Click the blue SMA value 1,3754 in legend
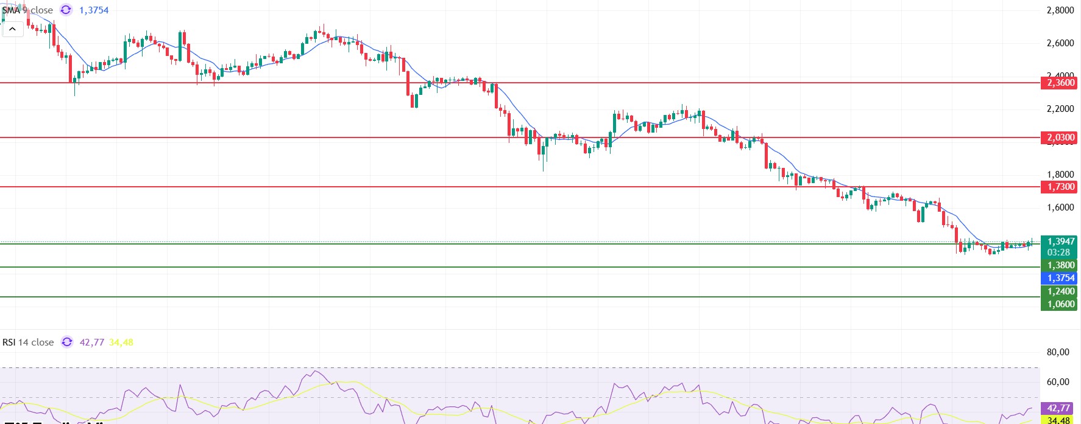Image resolution: width=1081 pixels, height=424 pixels. click(x=94, y=10)
